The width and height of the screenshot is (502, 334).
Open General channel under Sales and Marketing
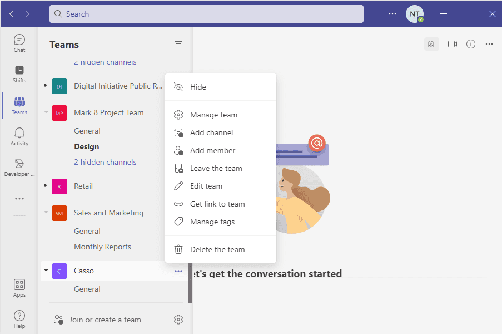tap(87, 231)
